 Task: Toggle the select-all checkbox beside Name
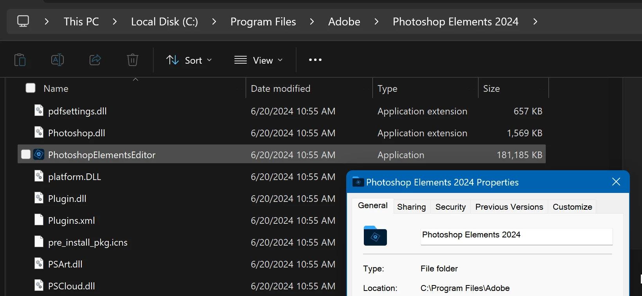pyautogui.click(x=31, y=88)
